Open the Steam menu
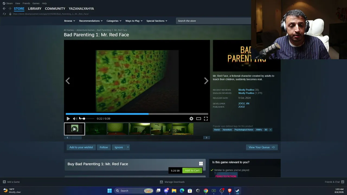Screen dimensions: 347x195 [x=8, y=3]
